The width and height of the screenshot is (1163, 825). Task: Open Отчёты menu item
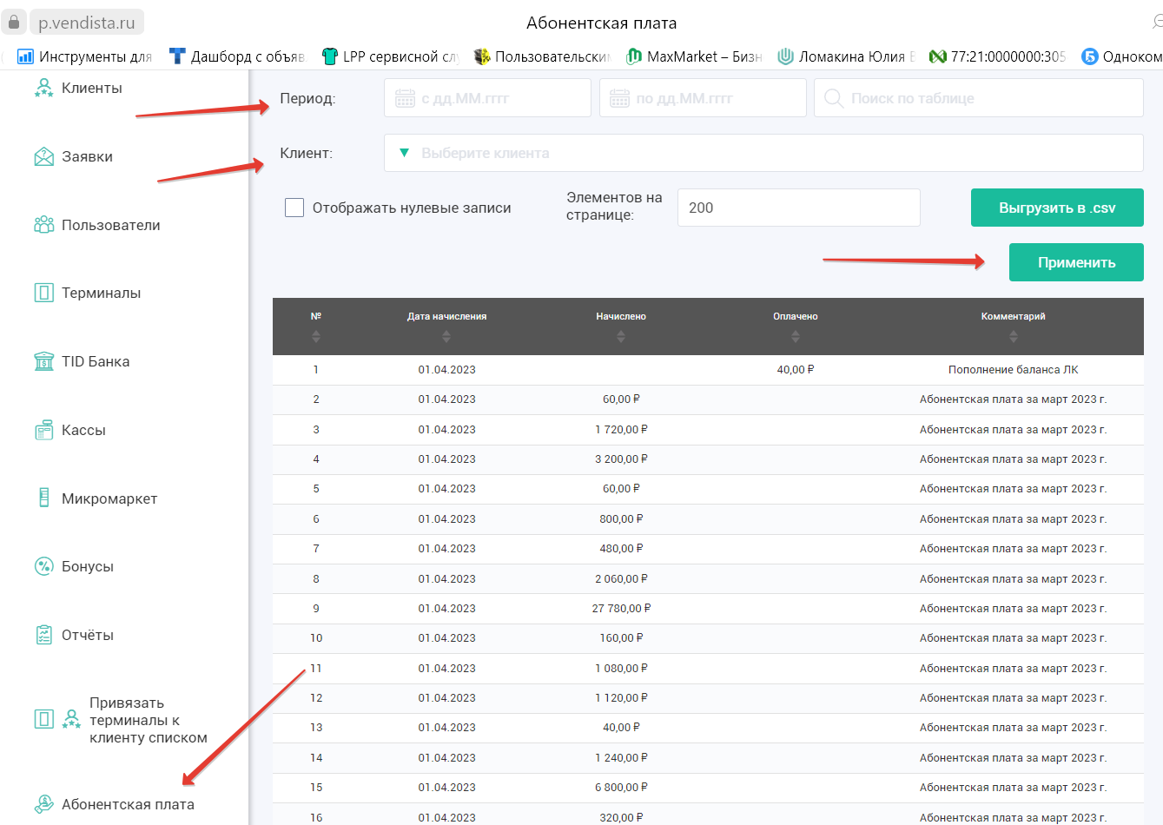(x=88, y=635)
